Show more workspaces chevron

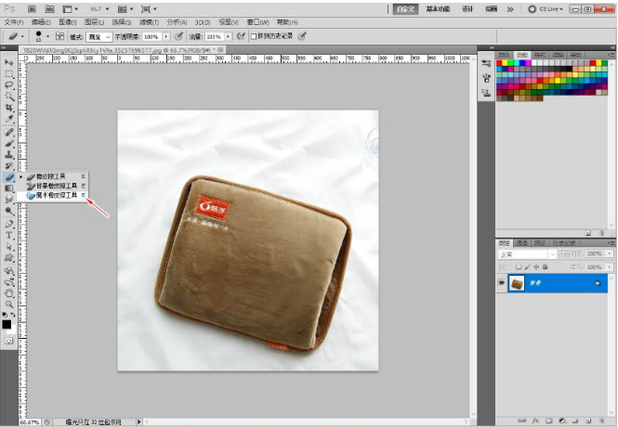(x=510, y=8)
